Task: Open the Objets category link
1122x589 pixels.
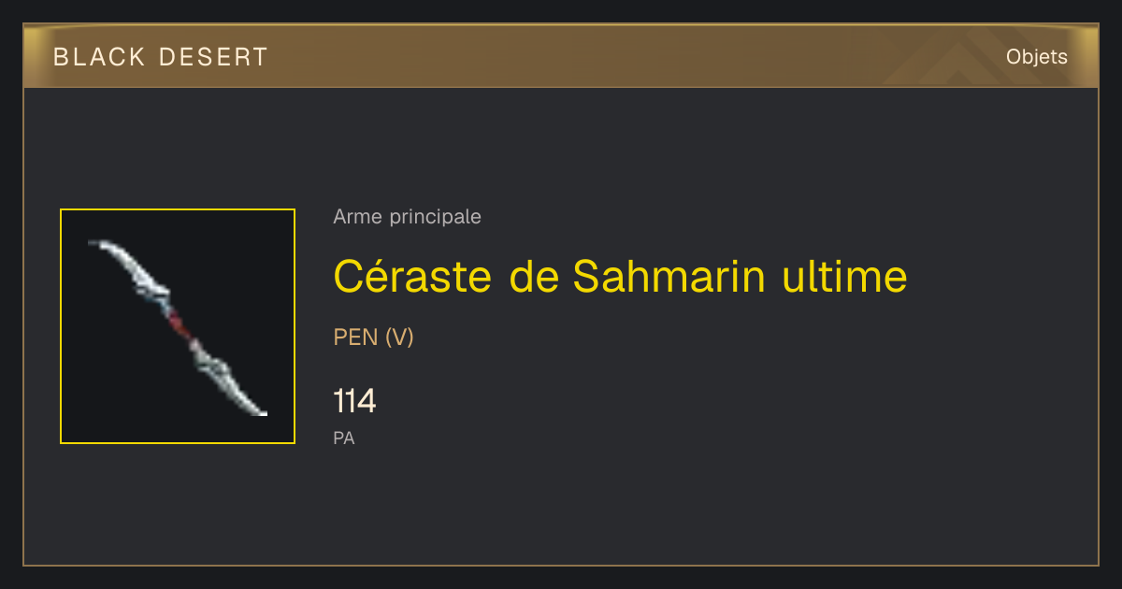Action: pyautogui.click(x=1036, y=57)
